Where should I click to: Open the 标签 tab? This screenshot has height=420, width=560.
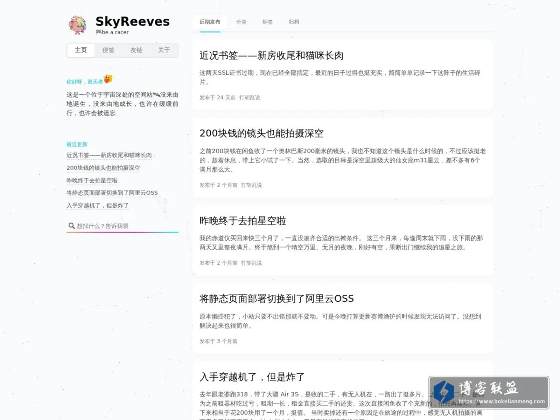click(x=267, y=22)
